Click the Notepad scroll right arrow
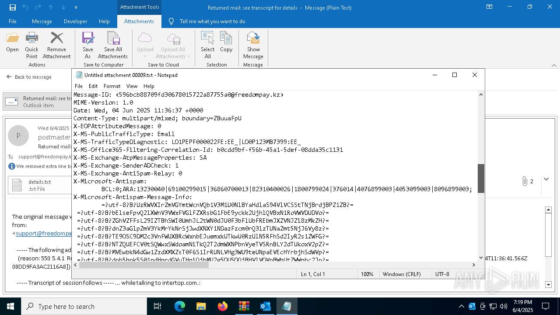 [473, 264]
